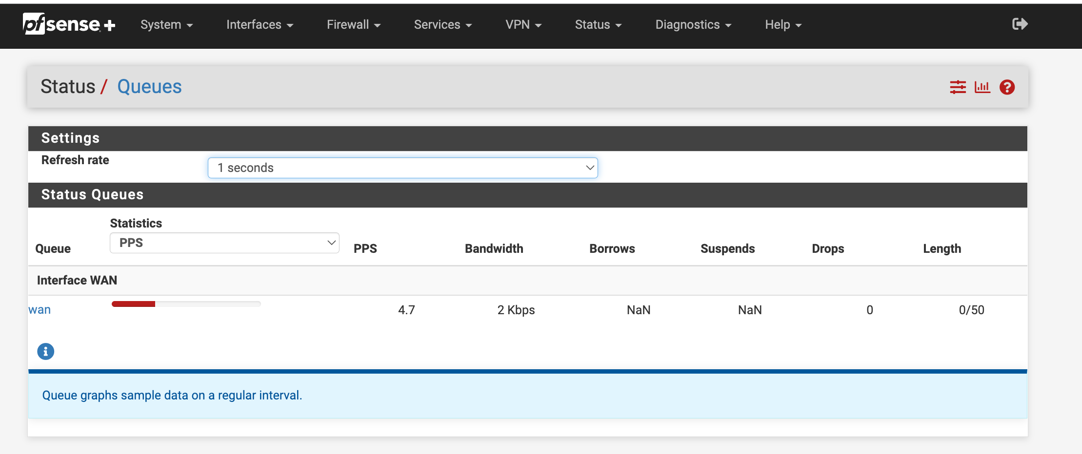Open the queue graphs chart icon
Image resolution: width=1082 pixels, height=454 pixels.
pyautogui.click(x=982, y=87)
